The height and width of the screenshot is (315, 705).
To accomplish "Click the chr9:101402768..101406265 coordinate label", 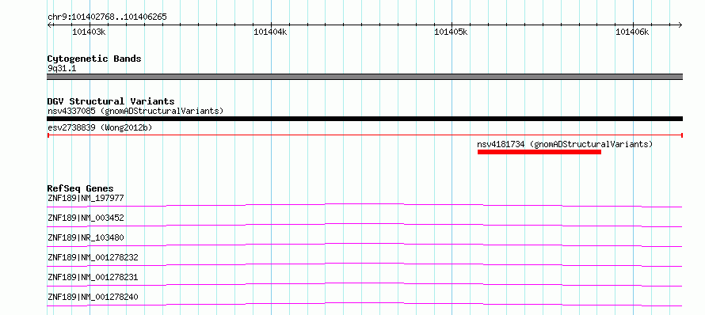I will [x=107, y=17].
